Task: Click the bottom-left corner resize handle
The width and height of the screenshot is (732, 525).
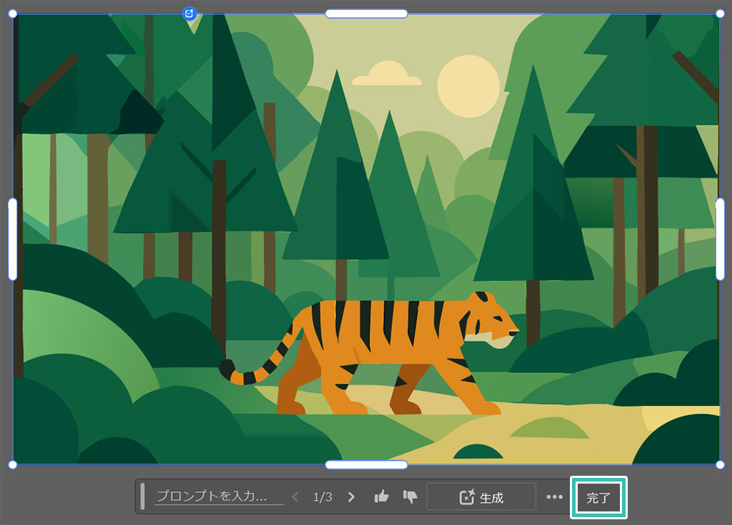Action: [x=13, y=464]
